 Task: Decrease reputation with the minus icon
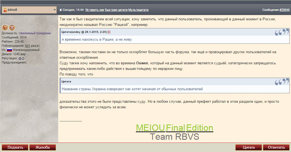click(20, 58)
